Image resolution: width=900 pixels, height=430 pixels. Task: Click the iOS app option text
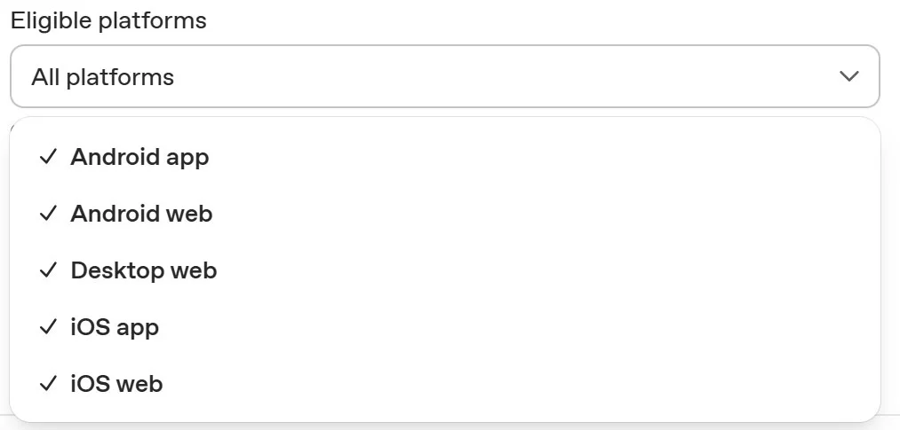tap(115, 328)
